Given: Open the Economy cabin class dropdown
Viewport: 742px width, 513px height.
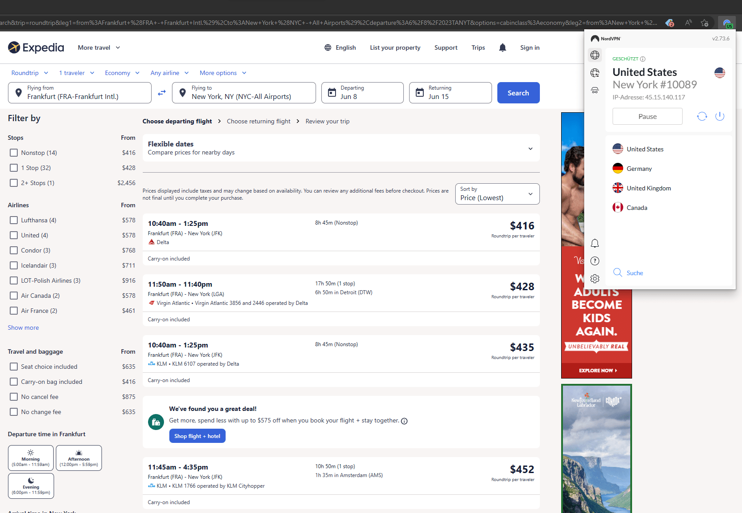Looking at the screenshot, I should coord(122,73).
